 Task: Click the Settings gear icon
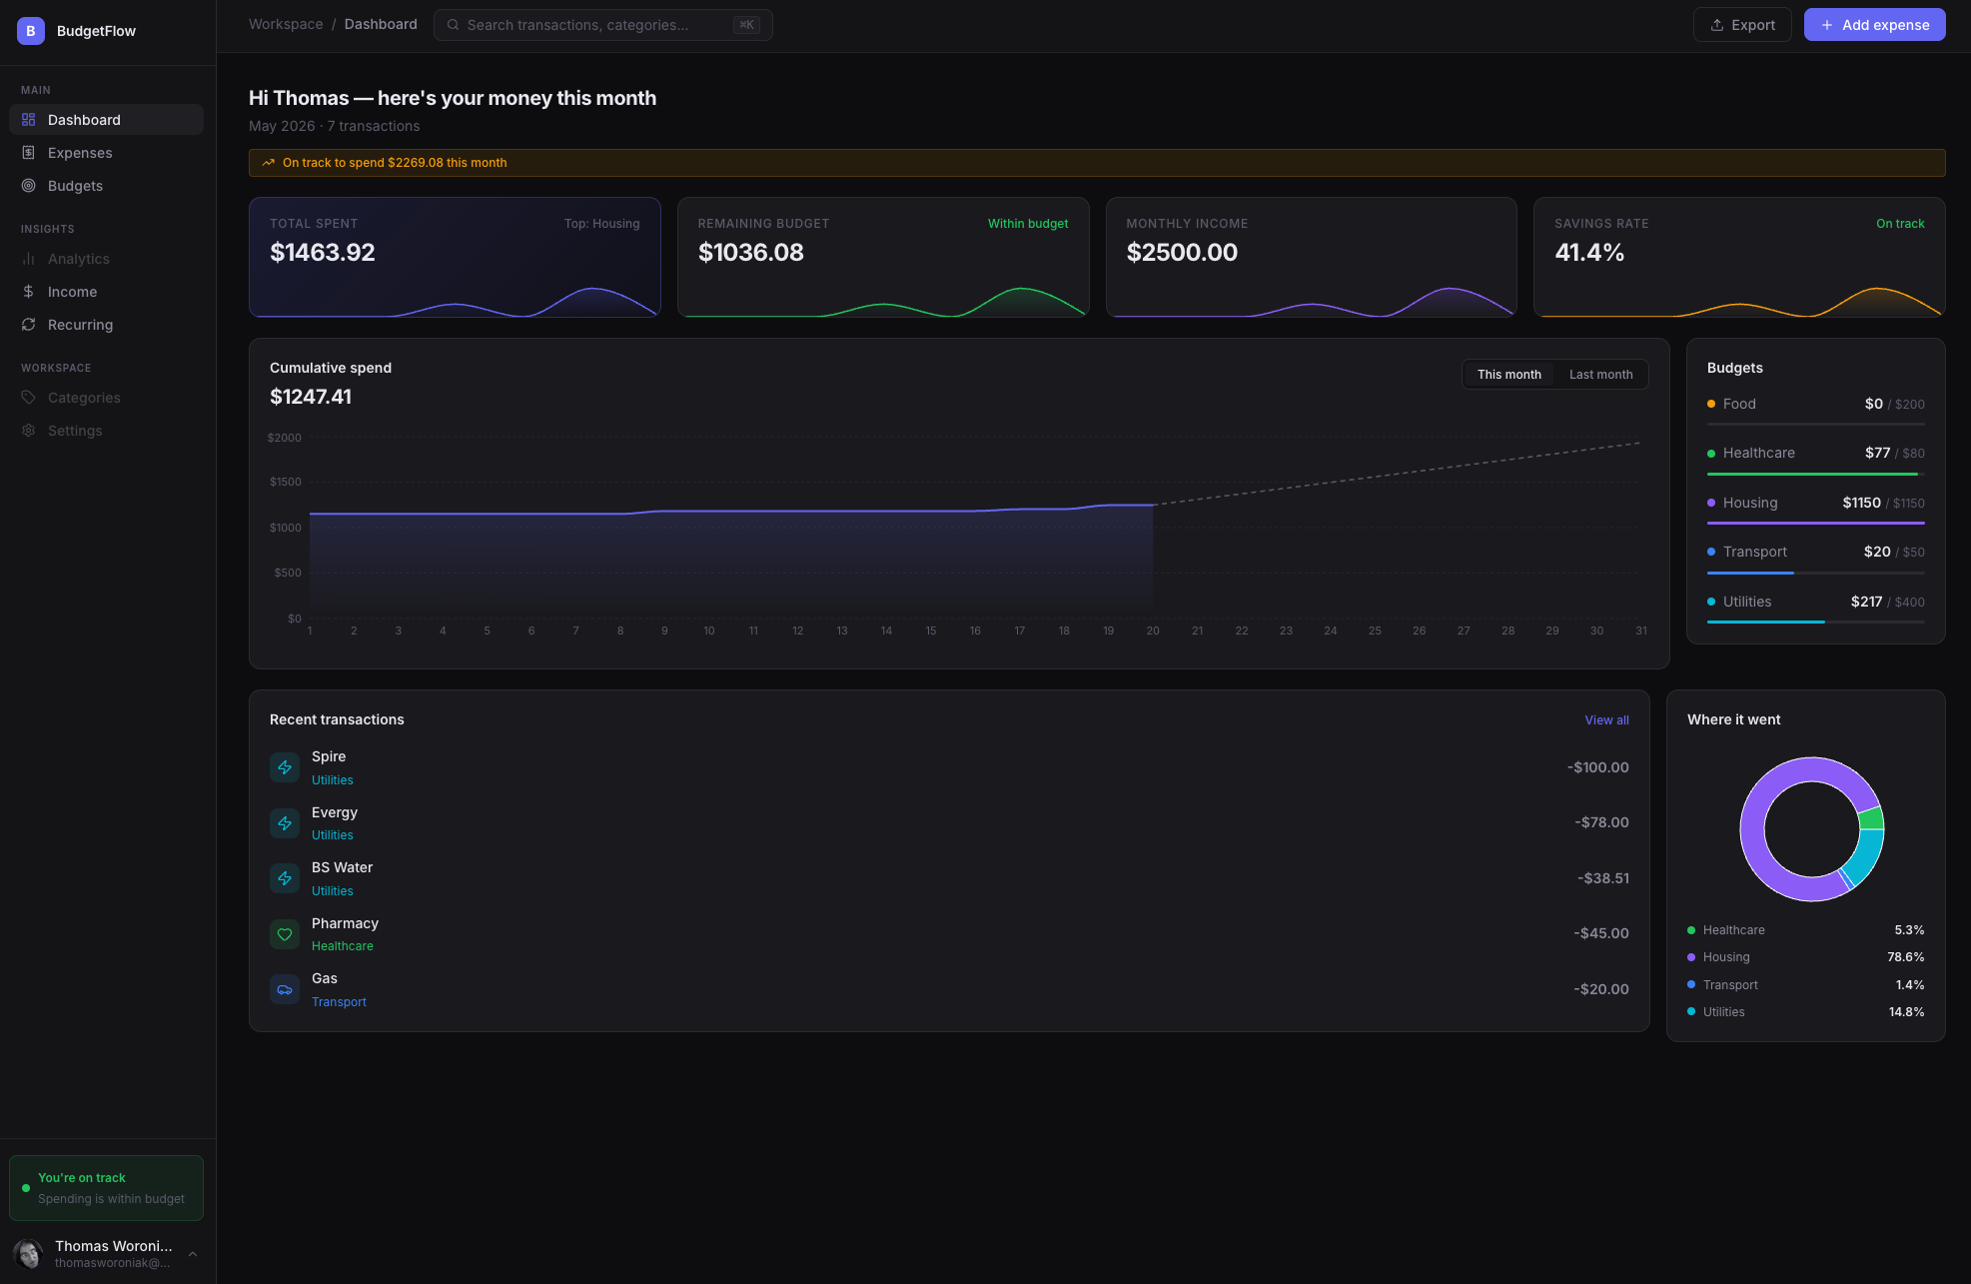click(x=29, y=431)
